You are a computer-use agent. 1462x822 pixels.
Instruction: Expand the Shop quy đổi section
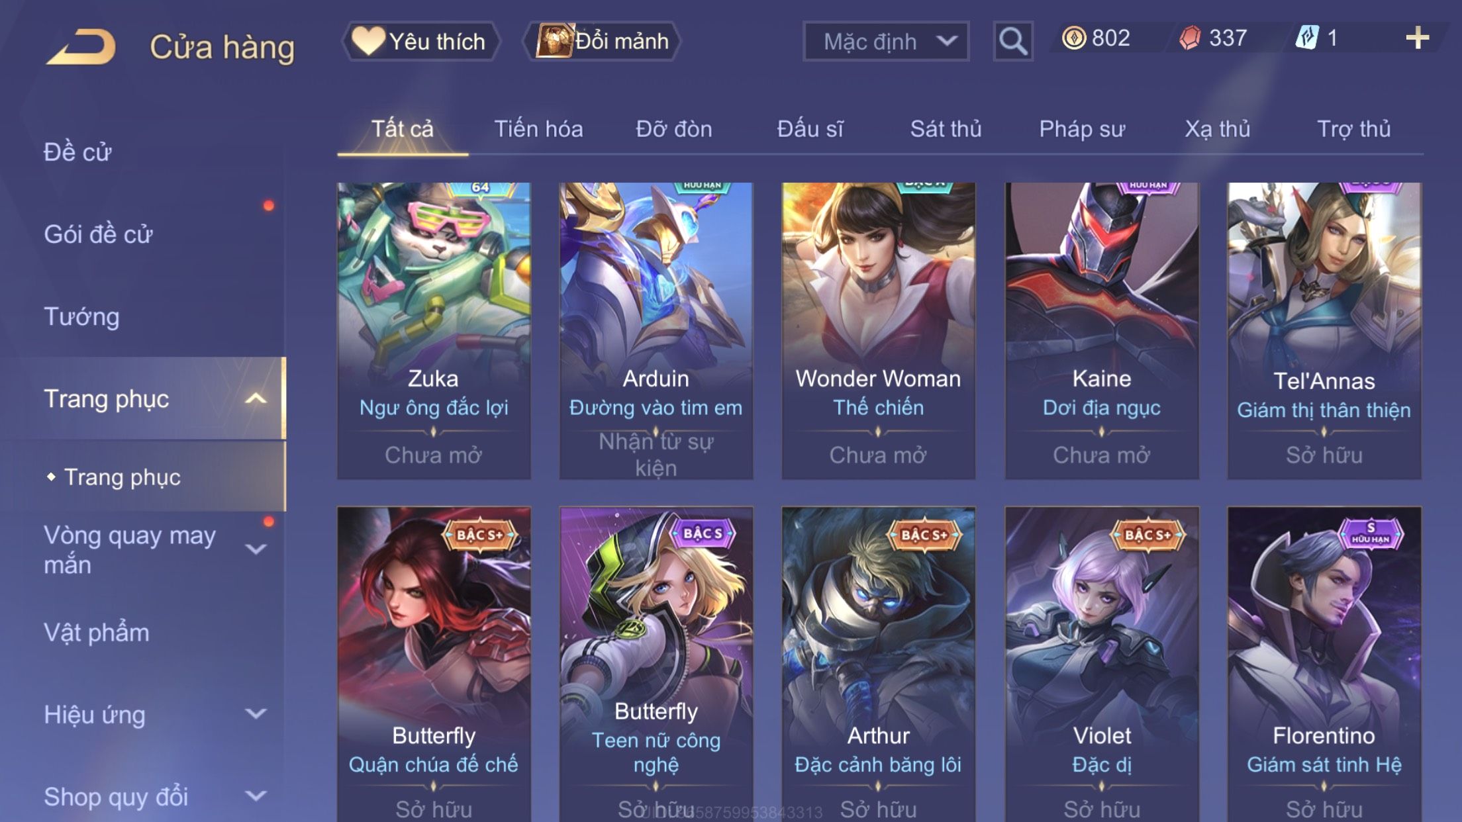coord(256,796)
